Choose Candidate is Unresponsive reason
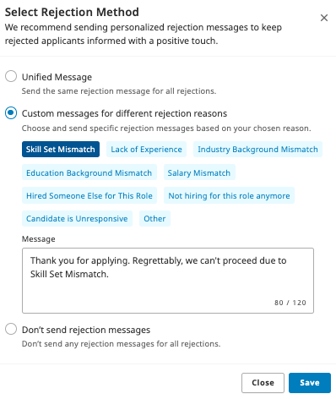 coord(77,218)
